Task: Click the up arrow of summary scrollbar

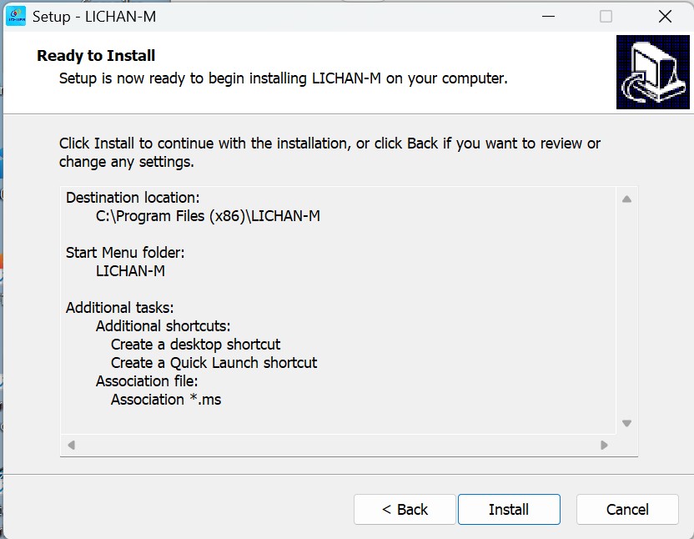Action: [x=626, y=199]
